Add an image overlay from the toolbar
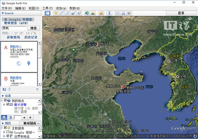This screenshot has width=198, height=139. pos(73,13)
